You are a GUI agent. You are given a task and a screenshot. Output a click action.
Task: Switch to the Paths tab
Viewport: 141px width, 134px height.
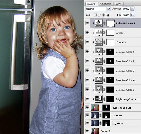pyautogui.click(x=118, y=4)
